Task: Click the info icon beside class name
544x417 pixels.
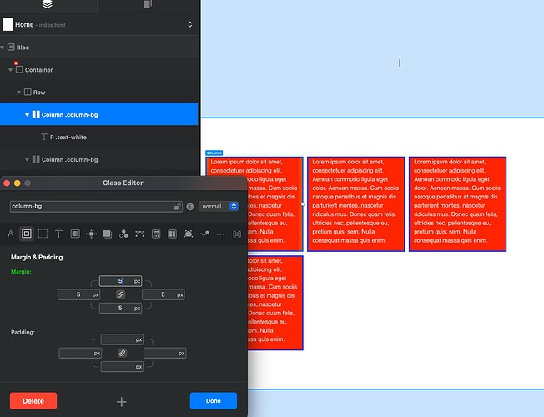Action: point(190,206)
